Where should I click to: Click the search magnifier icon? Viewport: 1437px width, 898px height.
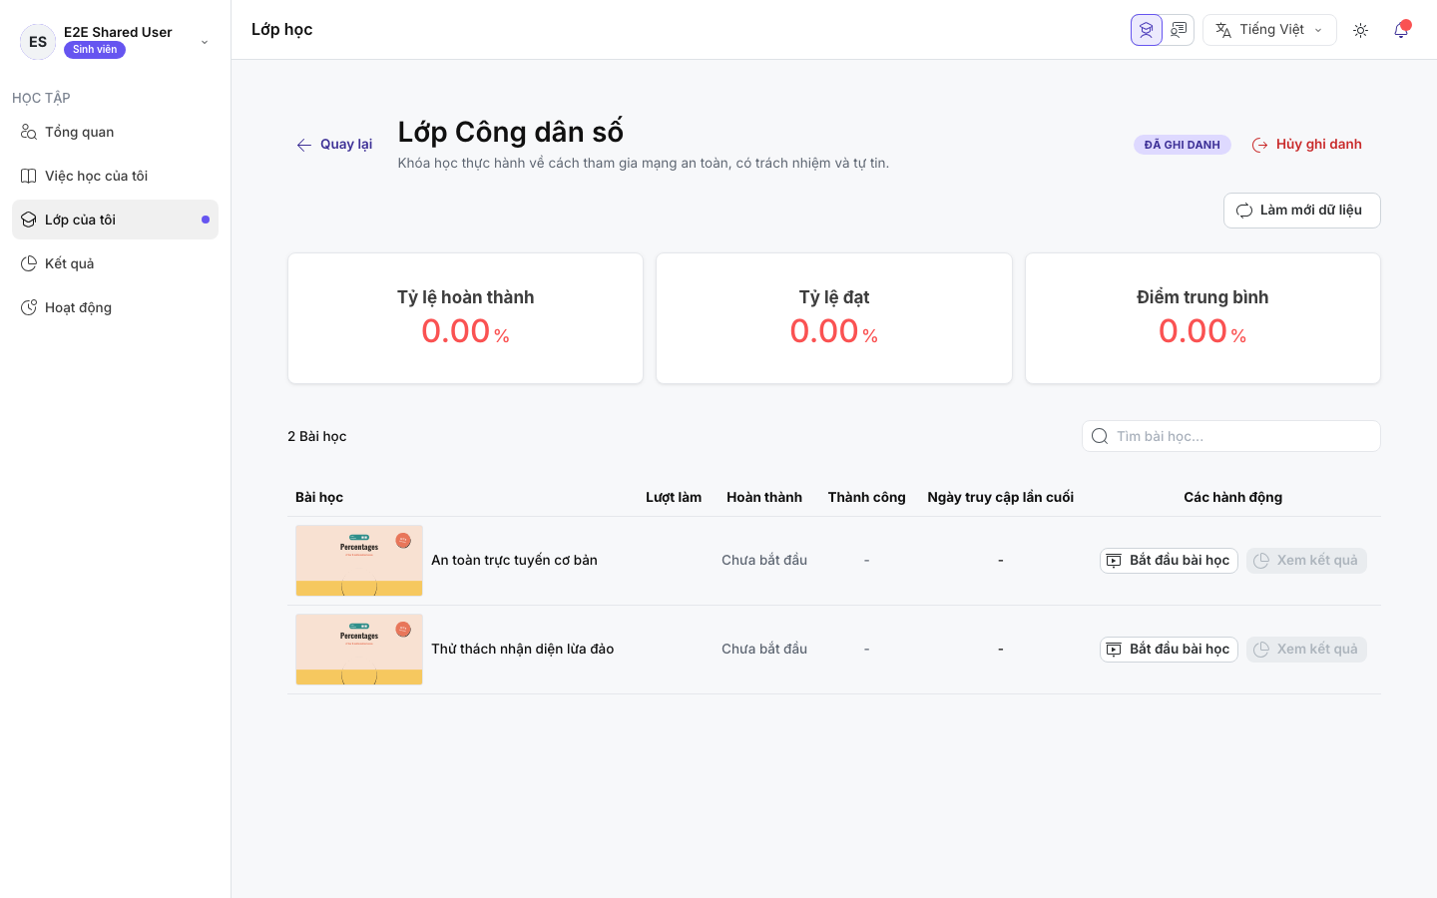tap(1100, 436)
